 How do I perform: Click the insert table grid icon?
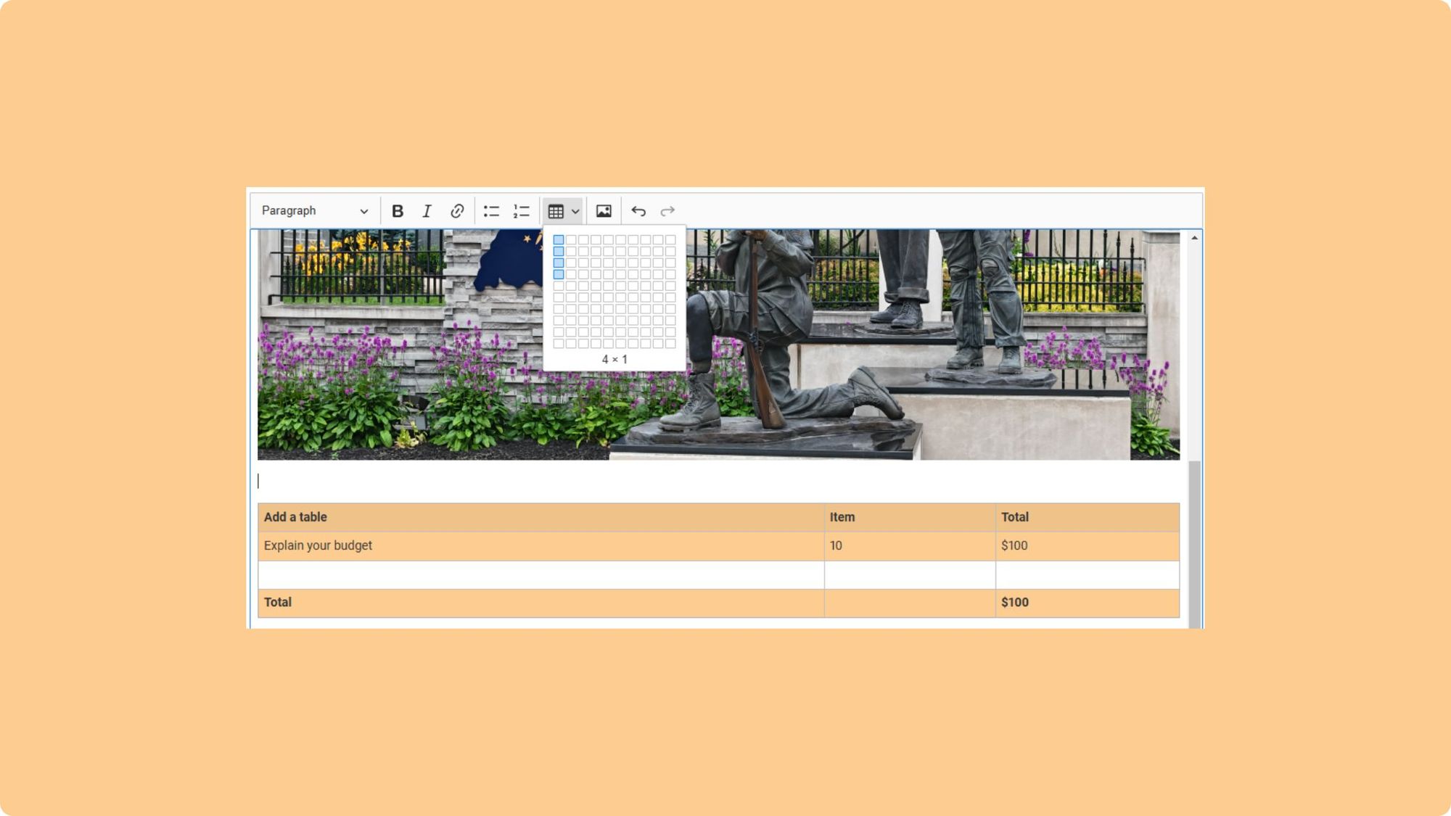tap(556, 211)
